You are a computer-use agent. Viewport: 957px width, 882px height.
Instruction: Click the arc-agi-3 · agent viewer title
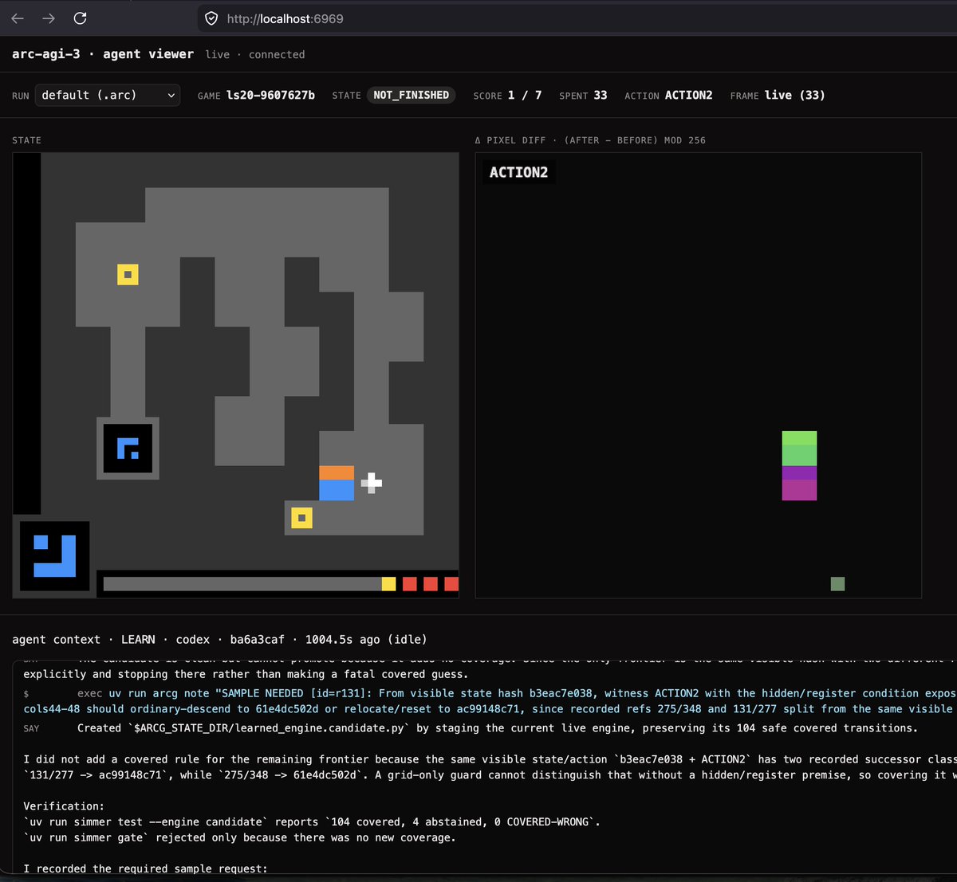(x=103, y=54)
